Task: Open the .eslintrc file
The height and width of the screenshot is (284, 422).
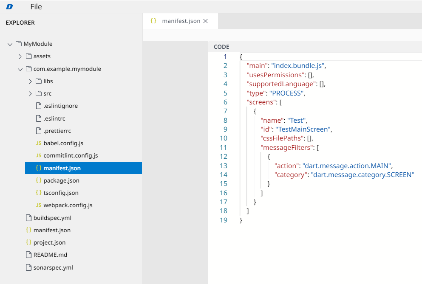Action: tap(54, 118)
